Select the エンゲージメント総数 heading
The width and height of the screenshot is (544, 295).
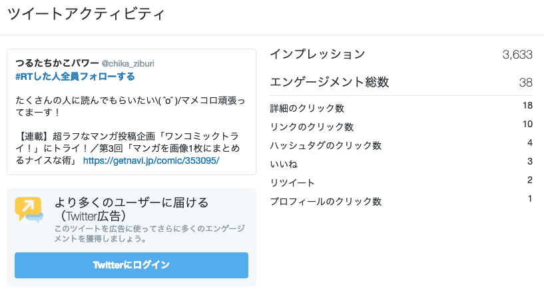tap(330, 83)
